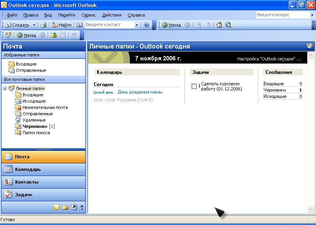Screen dimensions: 316x225
Task: Click the Forward arrow in Web toolbar
Action: pyautogui.click(x=187, y=25)
